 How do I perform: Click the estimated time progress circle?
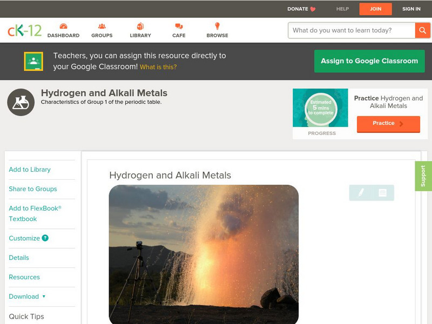[x=321, y=109]
